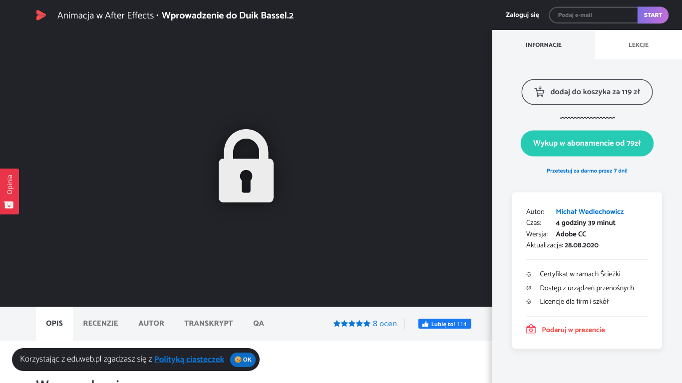Viewport: 682px width, 383px height.
Task: Open the QA tab
Action: 259,324
